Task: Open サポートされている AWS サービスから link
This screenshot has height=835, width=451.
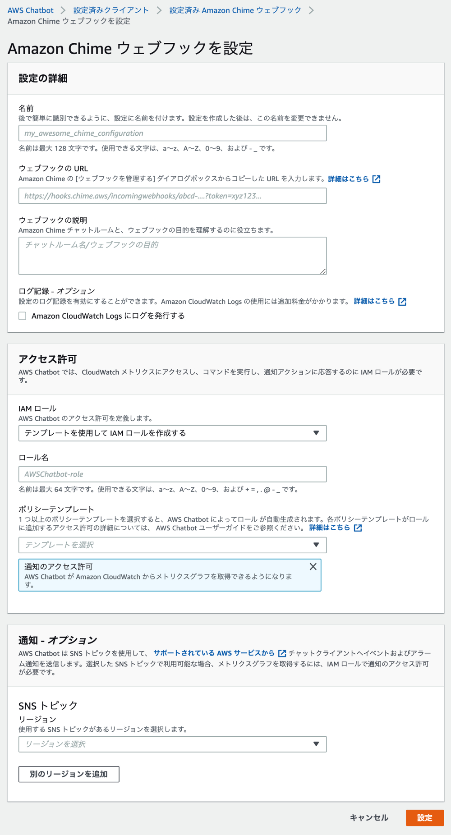Action: click(214, 653)
